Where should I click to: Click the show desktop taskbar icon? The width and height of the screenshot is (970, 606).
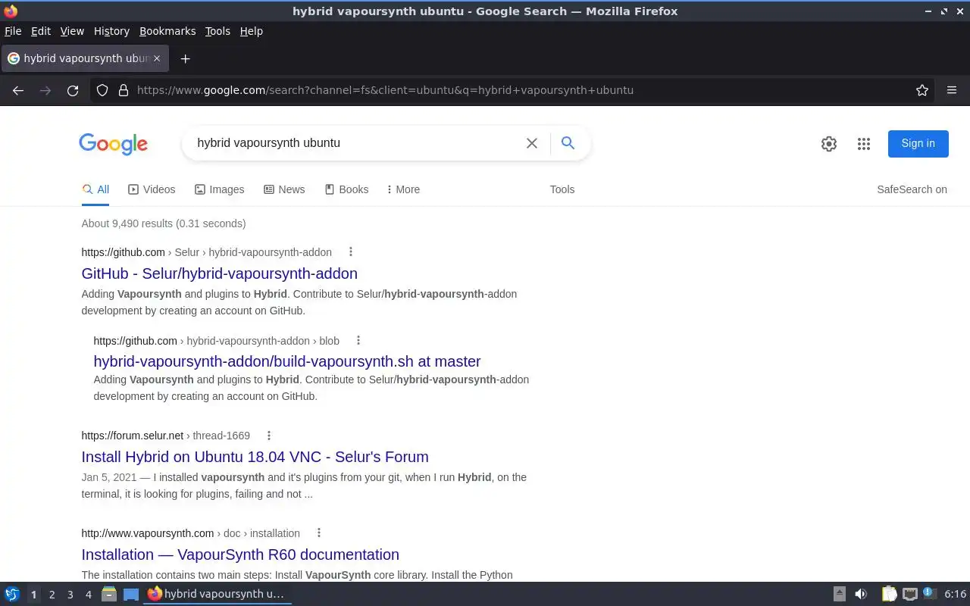131,594
